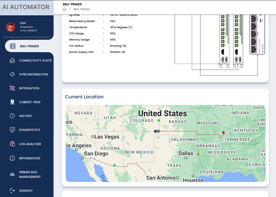Click the Cabinet View monitor icon

12,102
